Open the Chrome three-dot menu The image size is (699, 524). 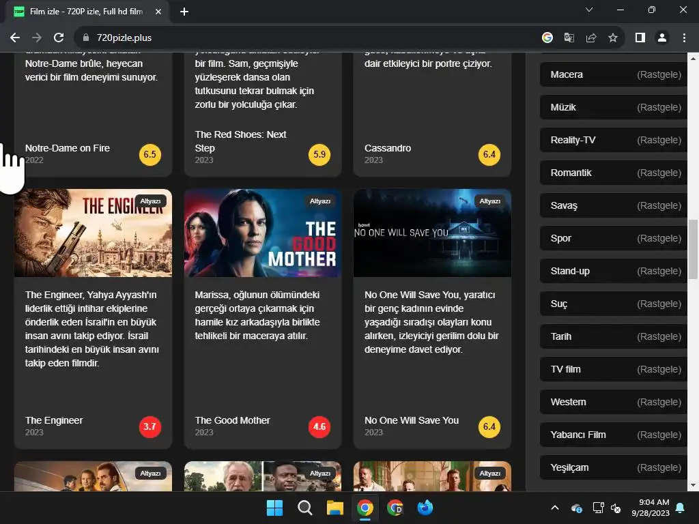pyautogui.click(x=684, y=38)
